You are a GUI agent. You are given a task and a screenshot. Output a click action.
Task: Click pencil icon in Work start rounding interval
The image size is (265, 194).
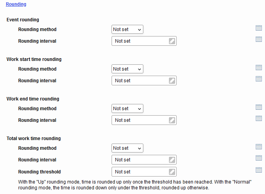pyautogui.click(x=172, y=81)
